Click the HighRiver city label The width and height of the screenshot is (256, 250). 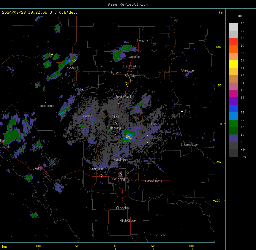coord(128,221)
